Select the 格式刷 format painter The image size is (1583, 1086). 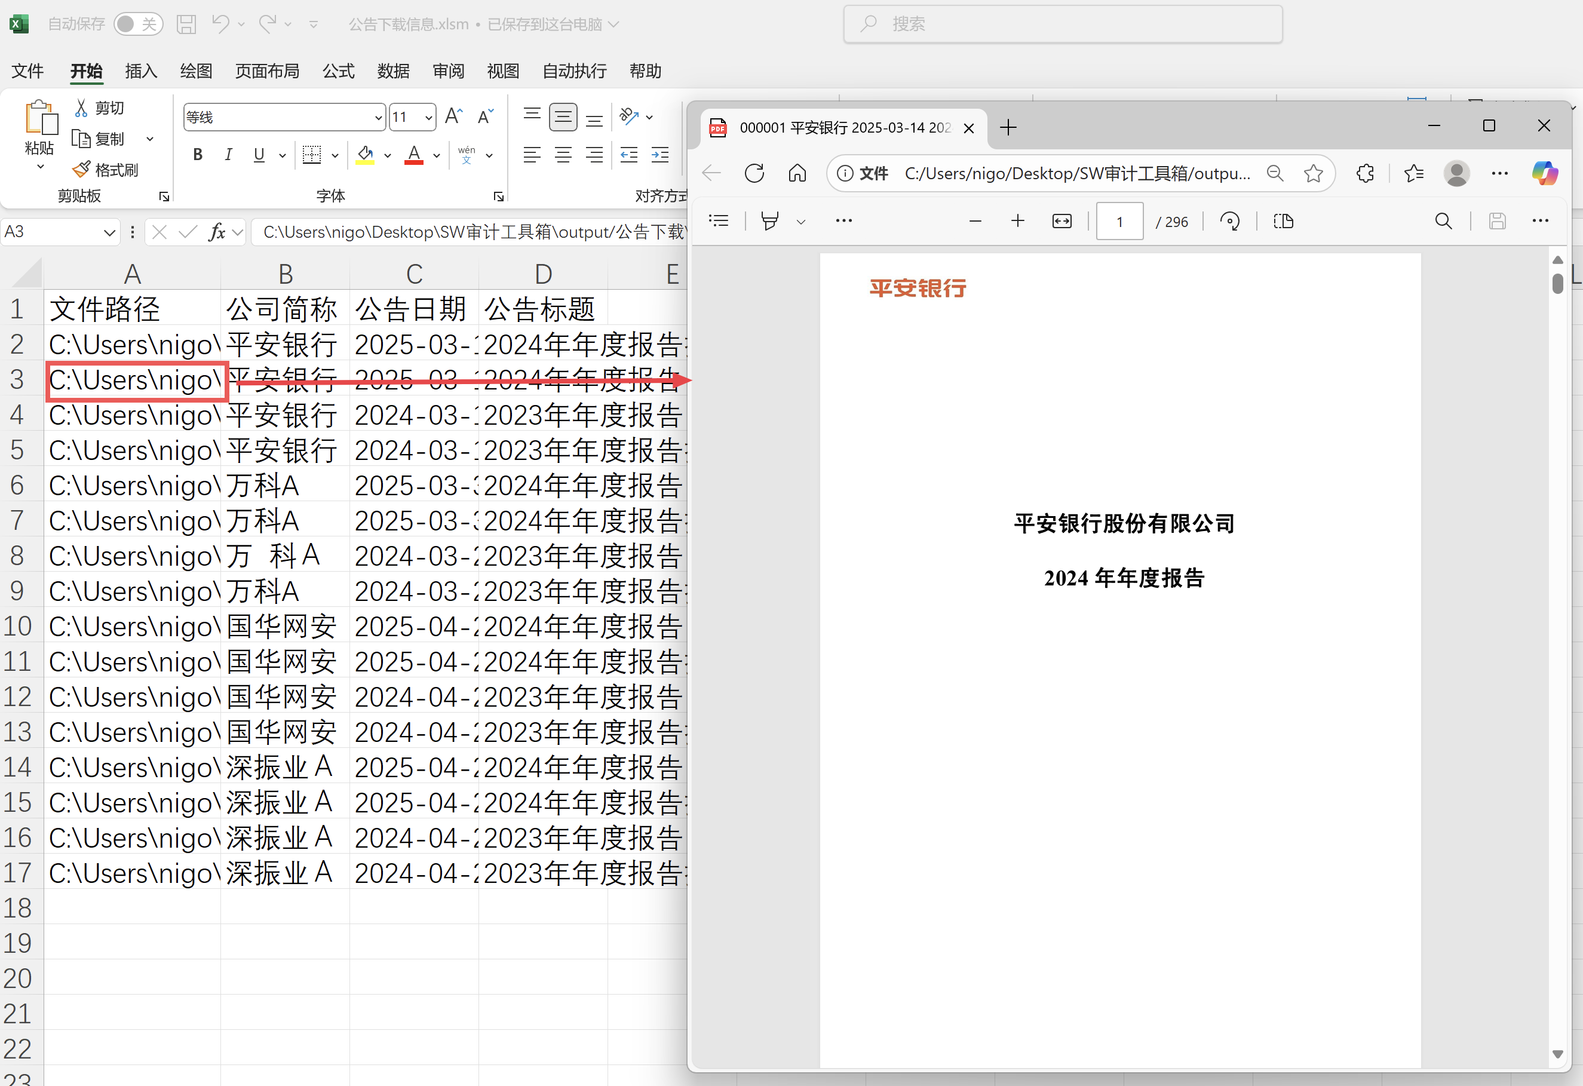106,170
